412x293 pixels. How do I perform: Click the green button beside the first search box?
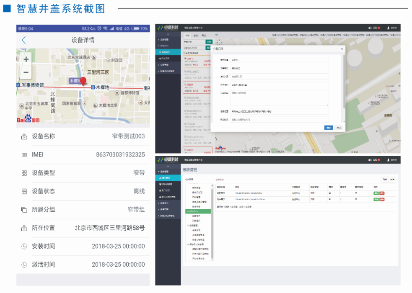click(209, 42)
